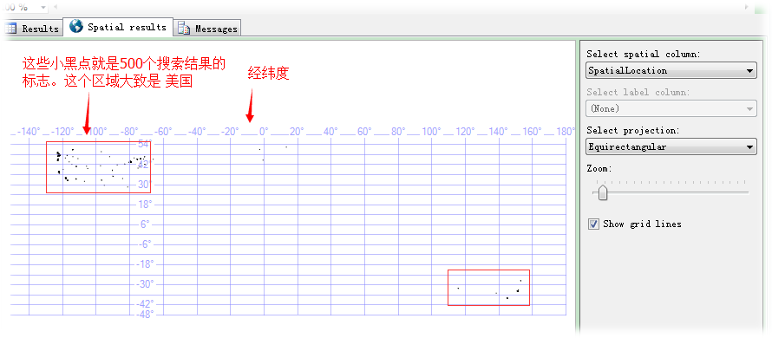Click the 180° longitude label

(x=566, y=132)
